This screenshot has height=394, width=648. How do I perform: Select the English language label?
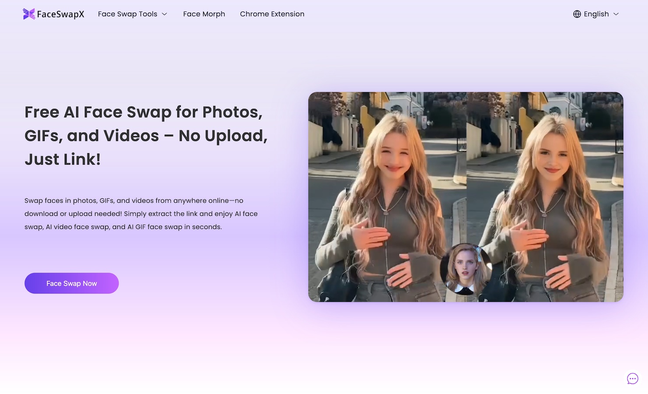pyautogui.click(x=596, y=14)
